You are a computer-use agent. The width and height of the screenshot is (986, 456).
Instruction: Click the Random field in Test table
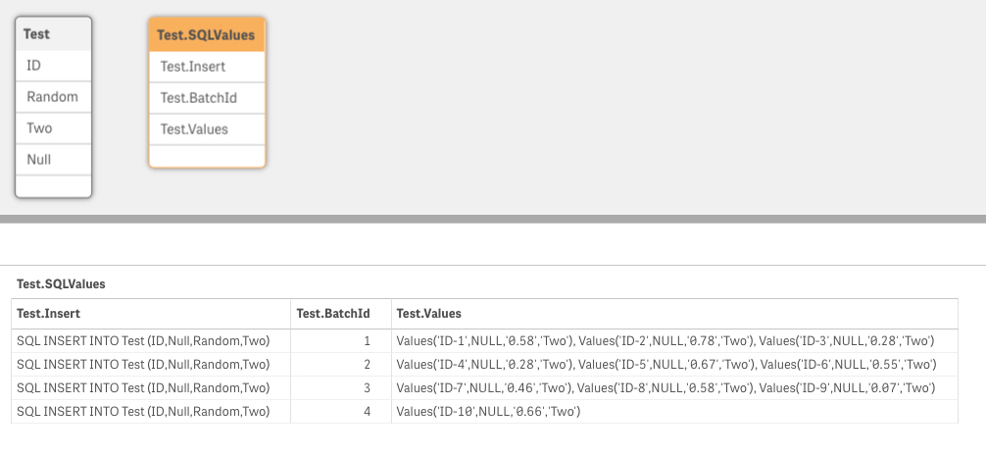pos(54,97)
